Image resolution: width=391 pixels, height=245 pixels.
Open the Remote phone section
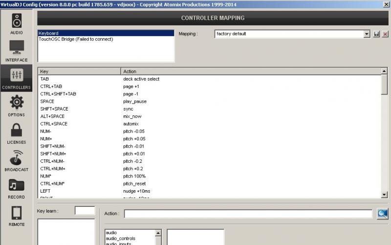[x=17, y=216]
